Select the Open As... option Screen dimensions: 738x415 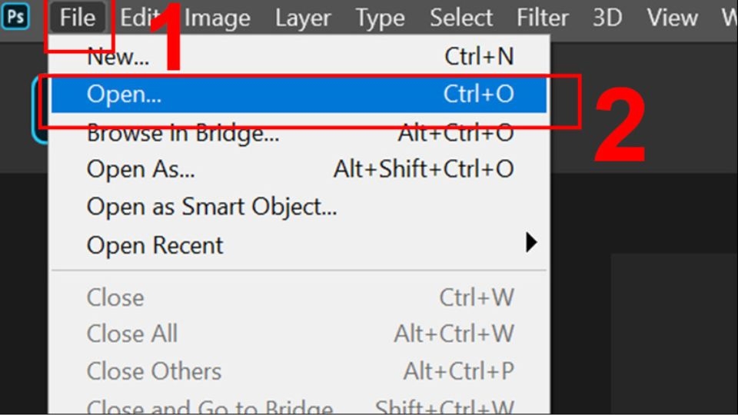[141, 169]
